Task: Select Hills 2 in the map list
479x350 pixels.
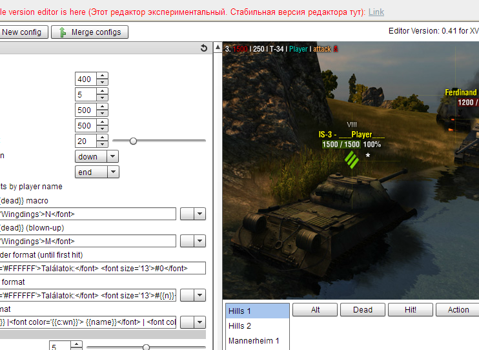Action: click(258, 326)
